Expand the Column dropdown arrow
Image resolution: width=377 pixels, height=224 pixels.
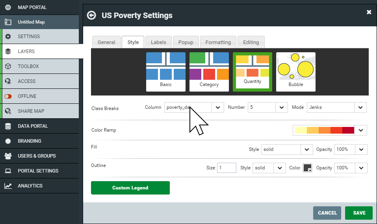(x=218, y=107)
